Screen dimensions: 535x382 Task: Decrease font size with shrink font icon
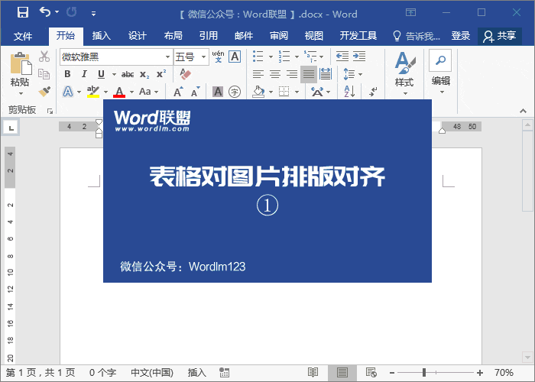(x=195, y=92)
